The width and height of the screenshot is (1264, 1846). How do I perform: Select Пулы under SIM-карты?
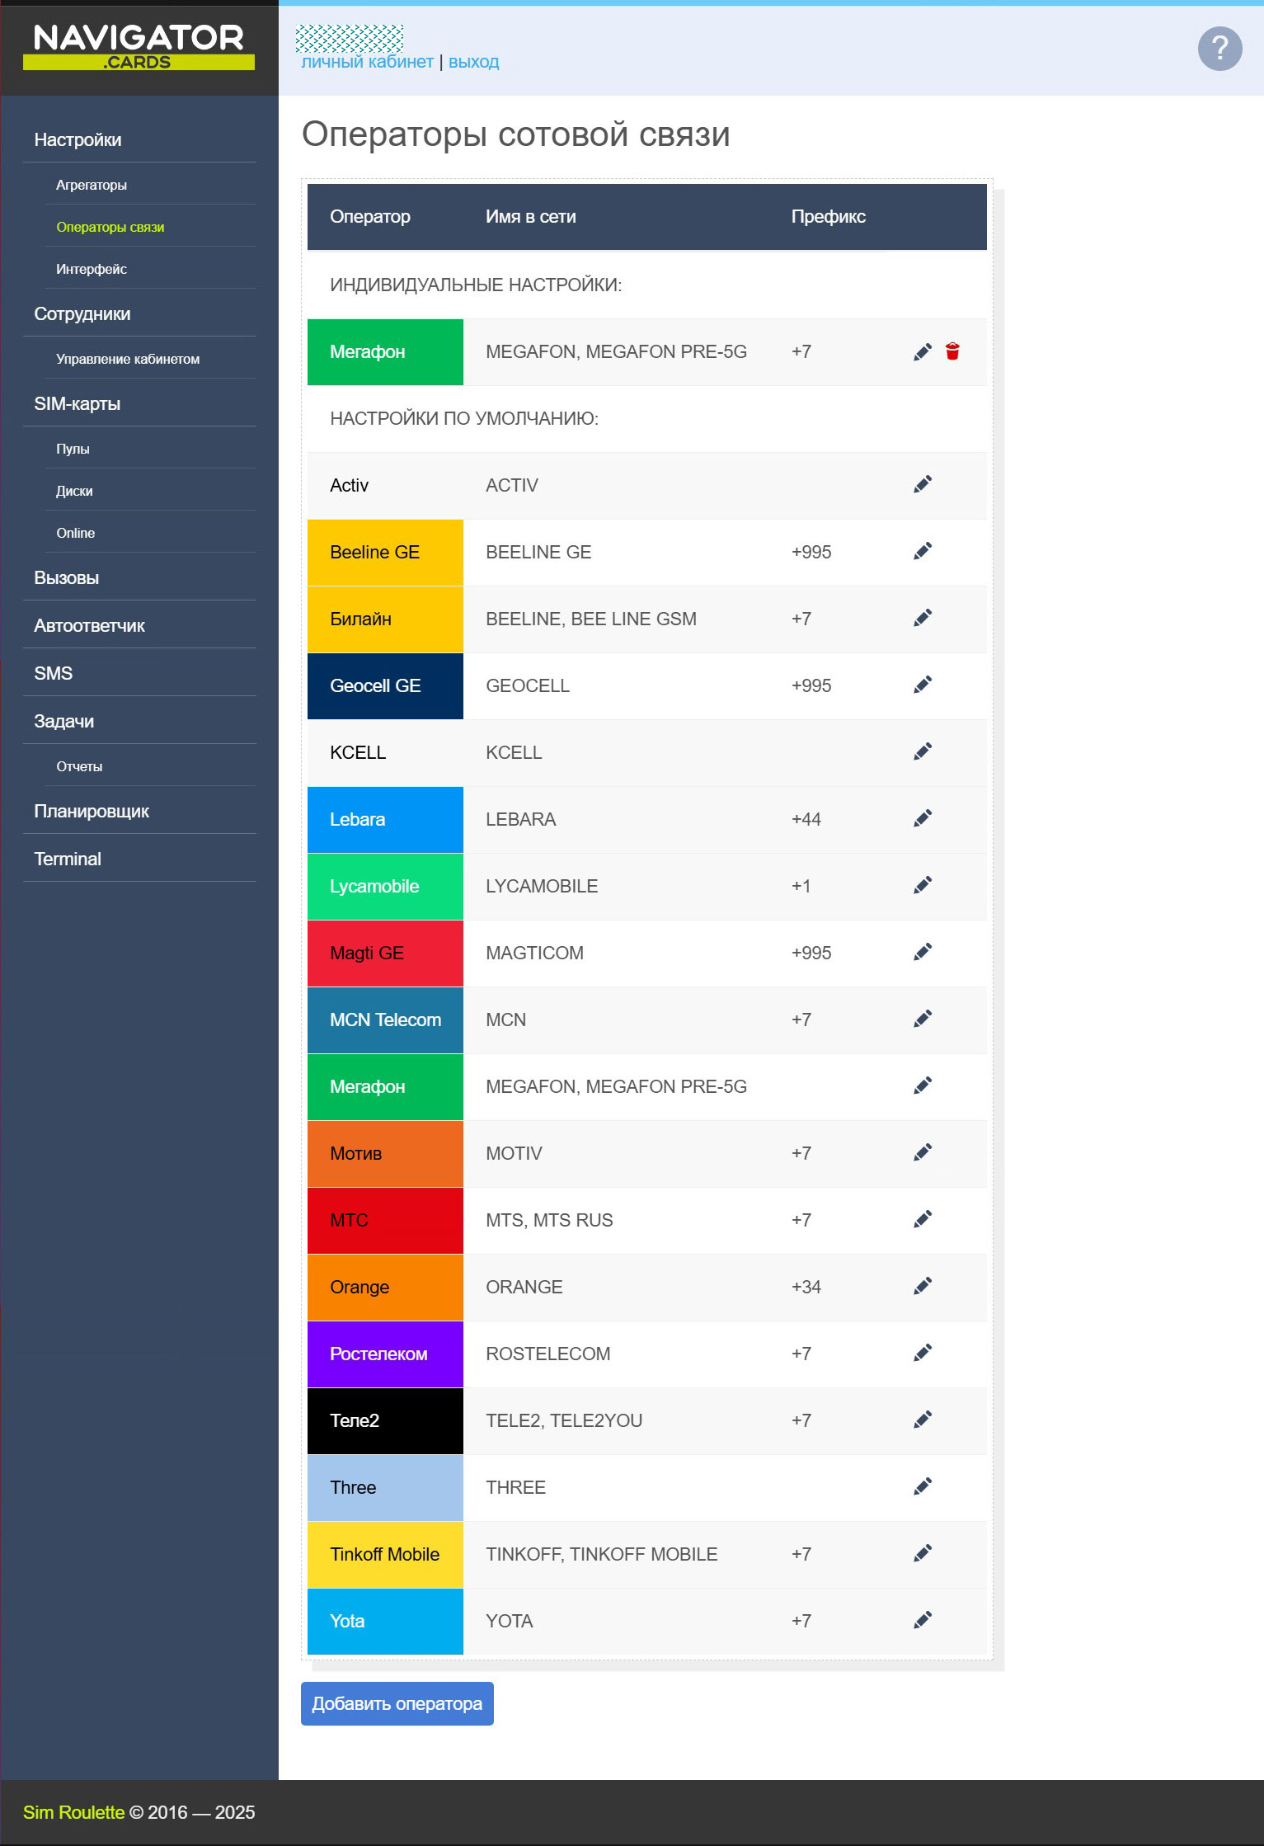click(73, 450)
